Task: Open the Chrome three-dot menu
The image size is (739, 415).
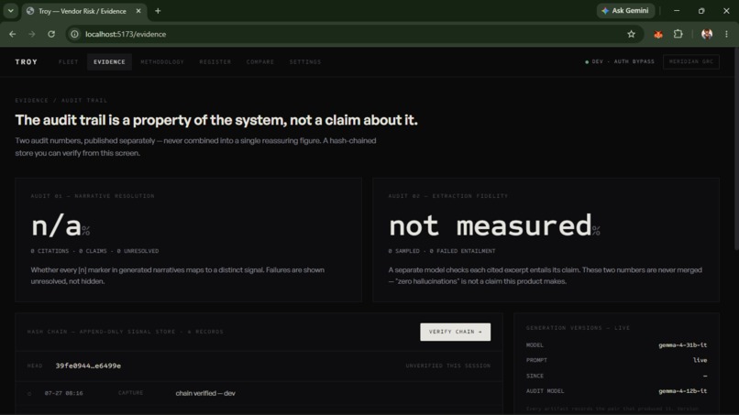Action: coord(726,34)
